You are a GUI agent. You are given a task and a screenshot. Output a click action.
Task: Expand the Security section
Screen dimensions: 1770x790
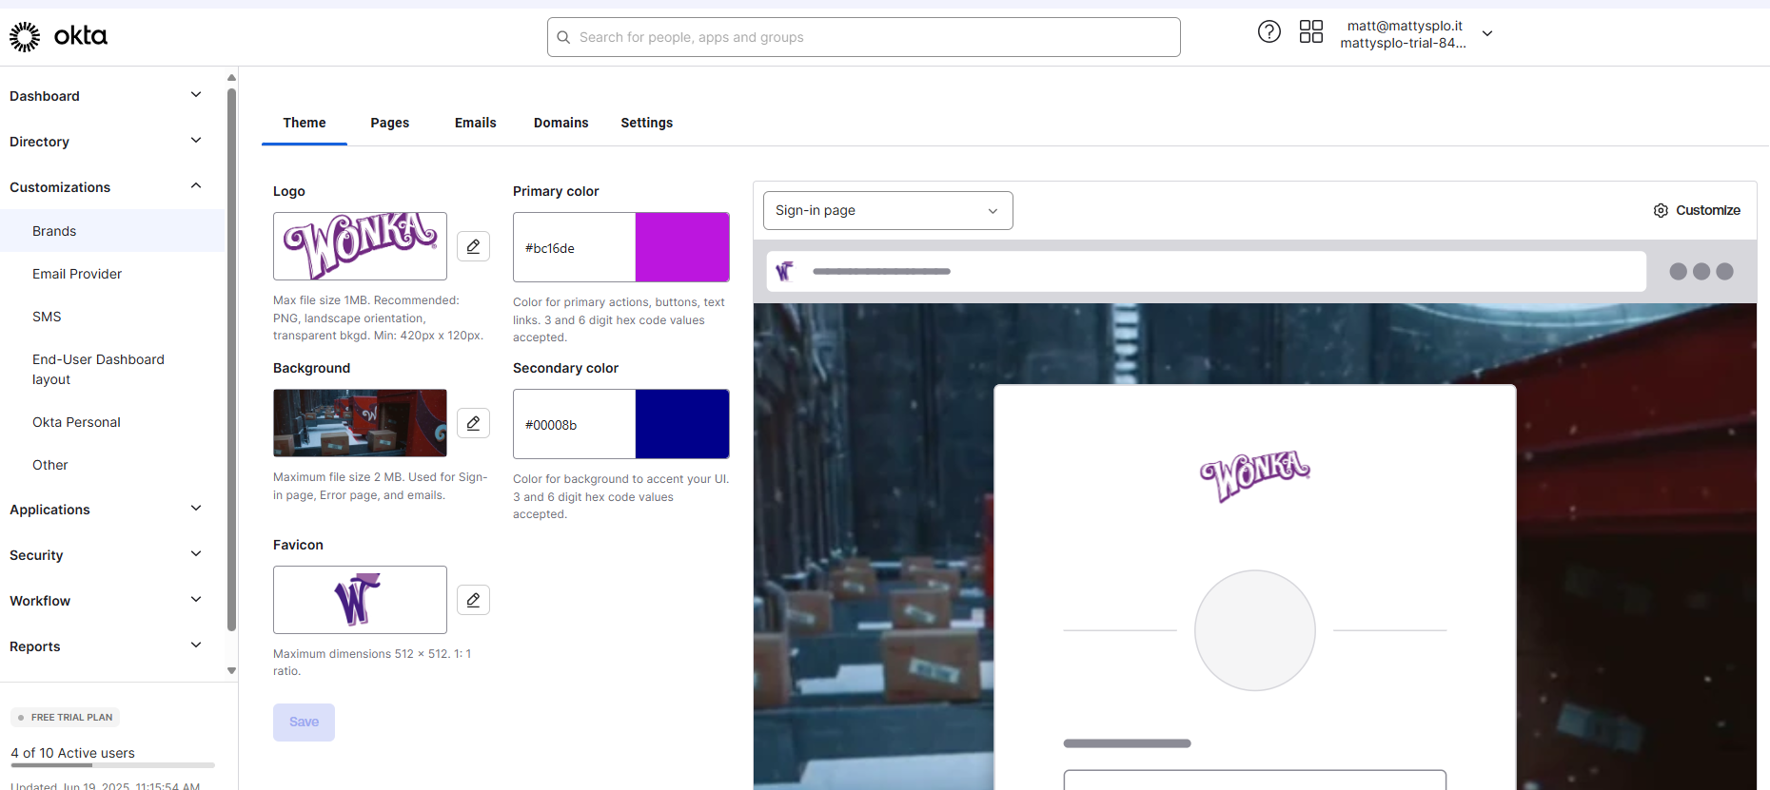196,554
